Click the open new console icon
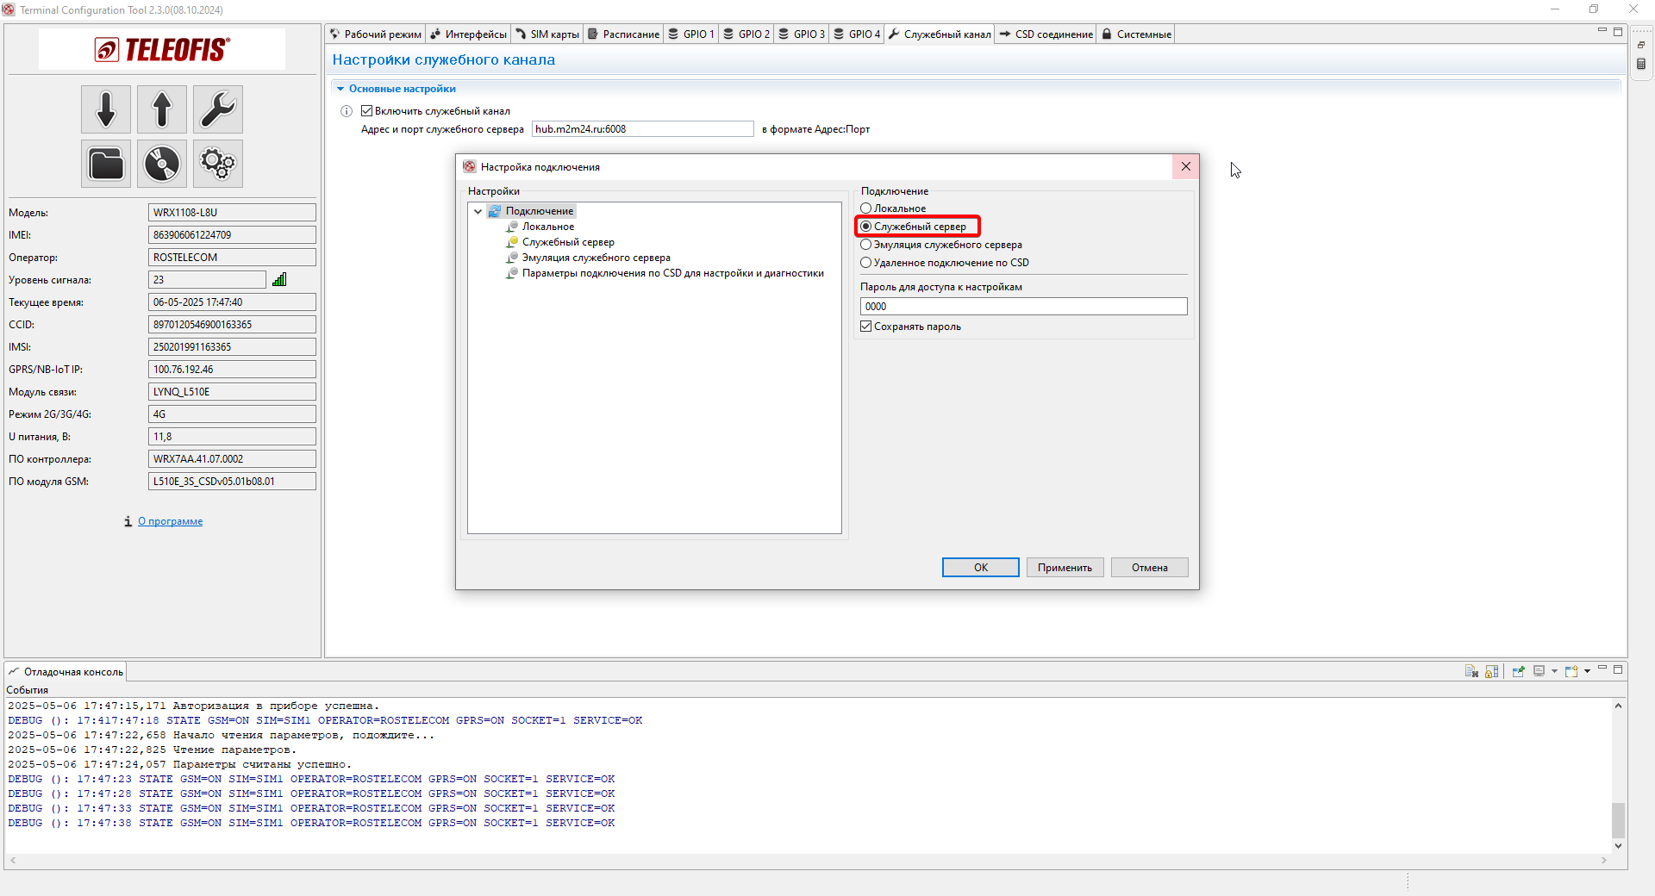 coord(1571,671)
